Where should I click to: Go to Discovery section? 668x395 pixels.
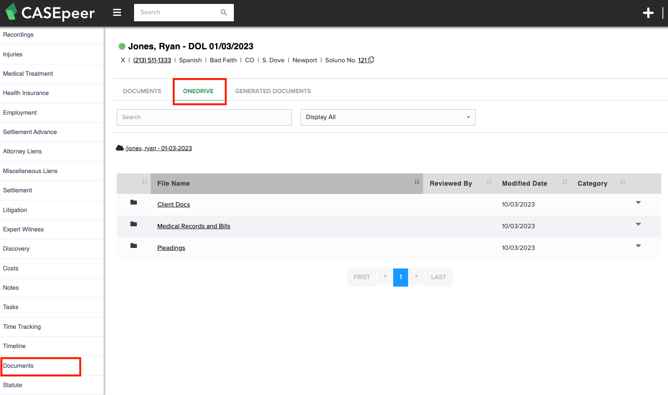coord(16,249)
